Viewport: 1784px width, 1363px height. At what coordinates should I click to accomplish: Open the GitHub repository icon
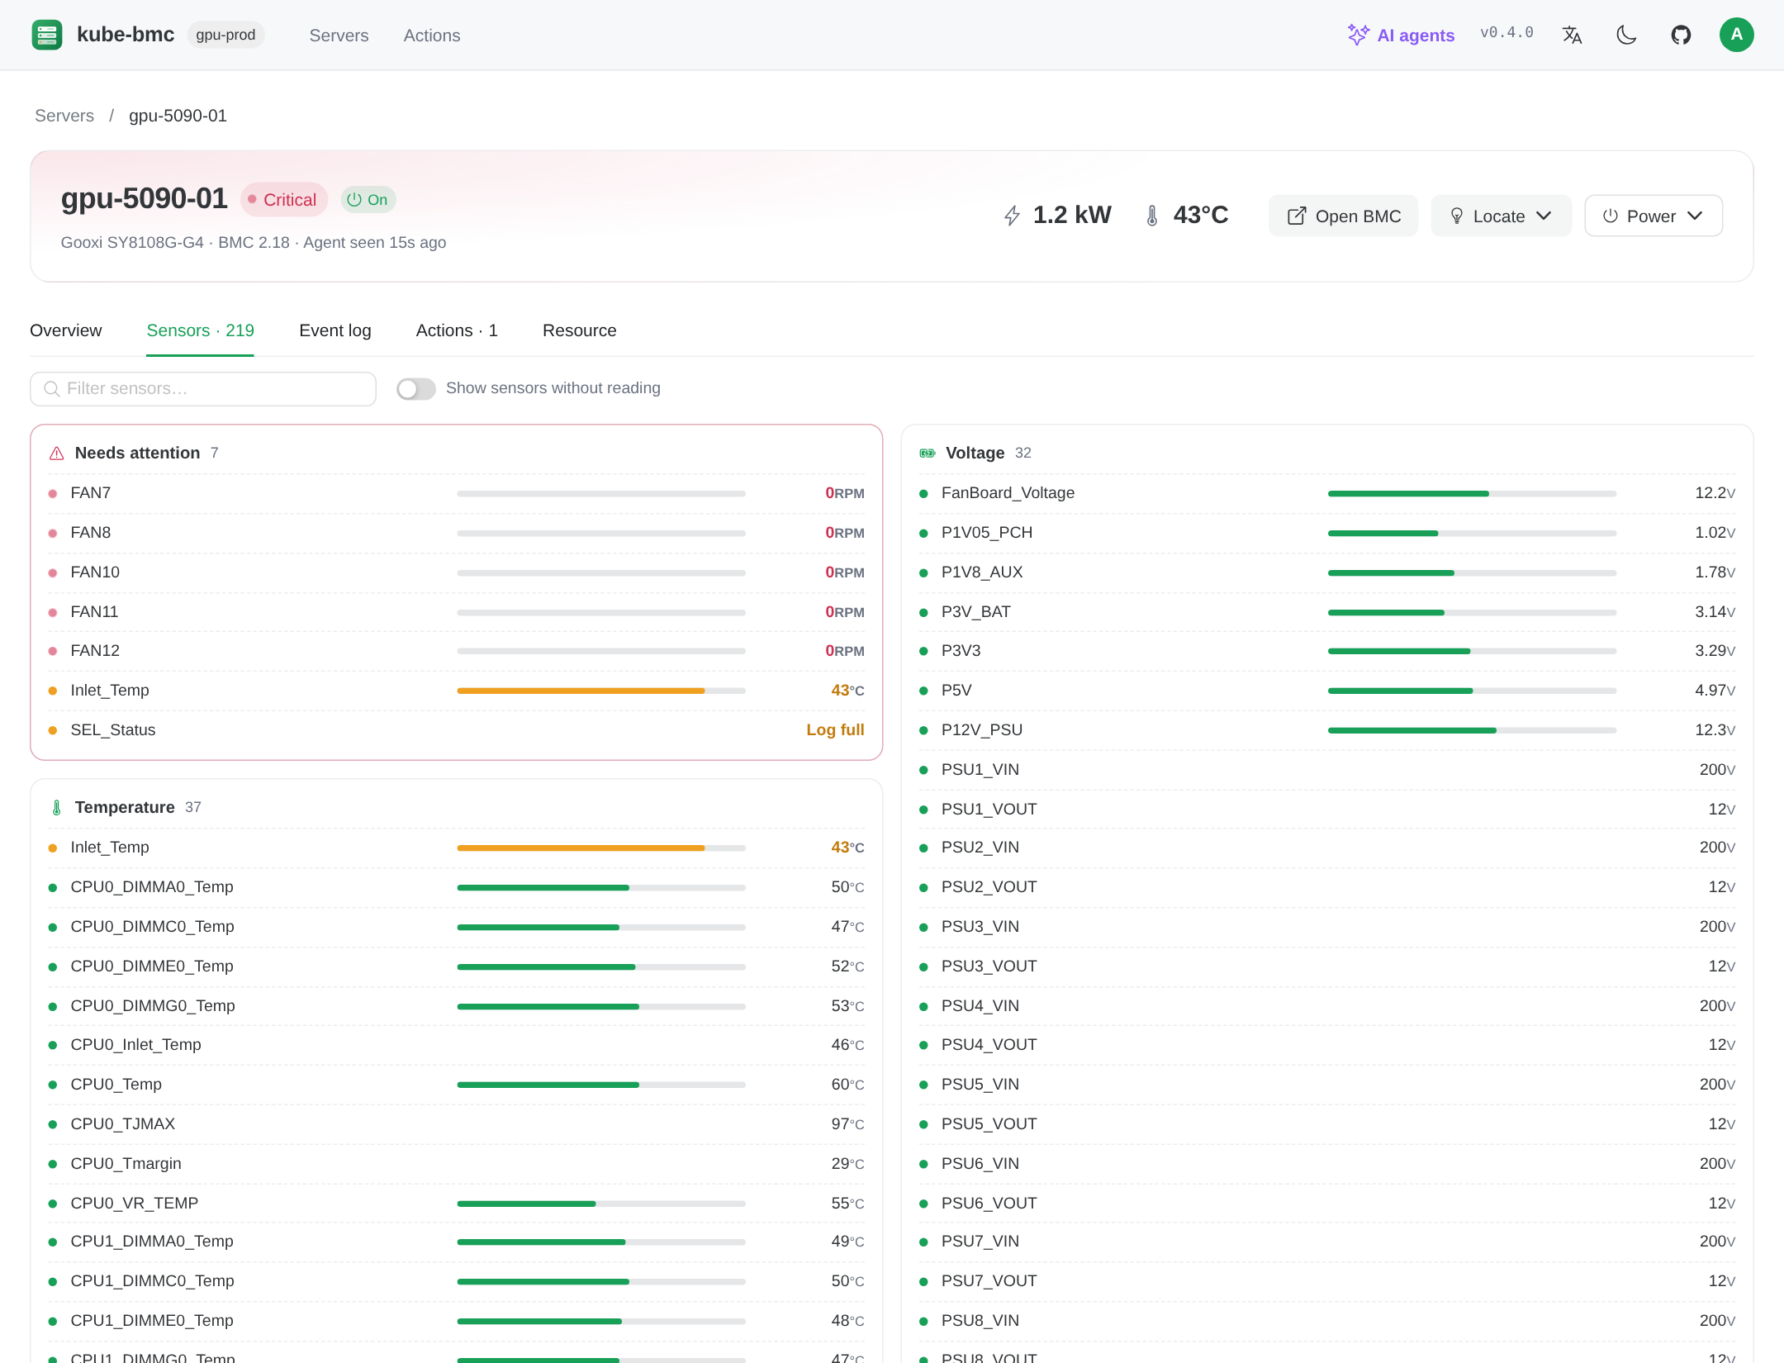pyautogui.click(x=1681, y=35)
